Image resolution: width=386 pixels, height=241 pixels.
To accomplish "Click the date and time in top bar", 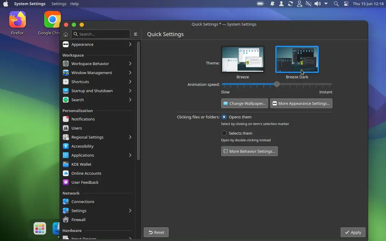I will (x=368, y=4).
